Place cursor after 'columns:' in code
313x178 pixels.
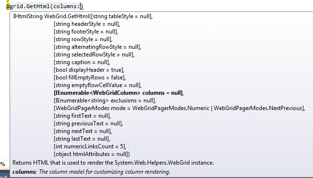click(x=81, y=6)
